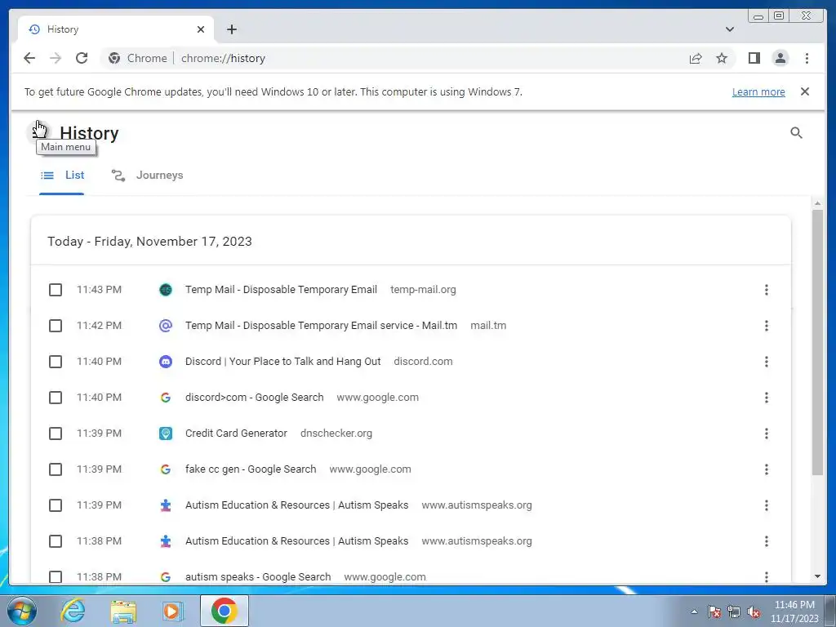Open actions menu for discord.com entry
This screenshot has height=627, width=836.
766,362
